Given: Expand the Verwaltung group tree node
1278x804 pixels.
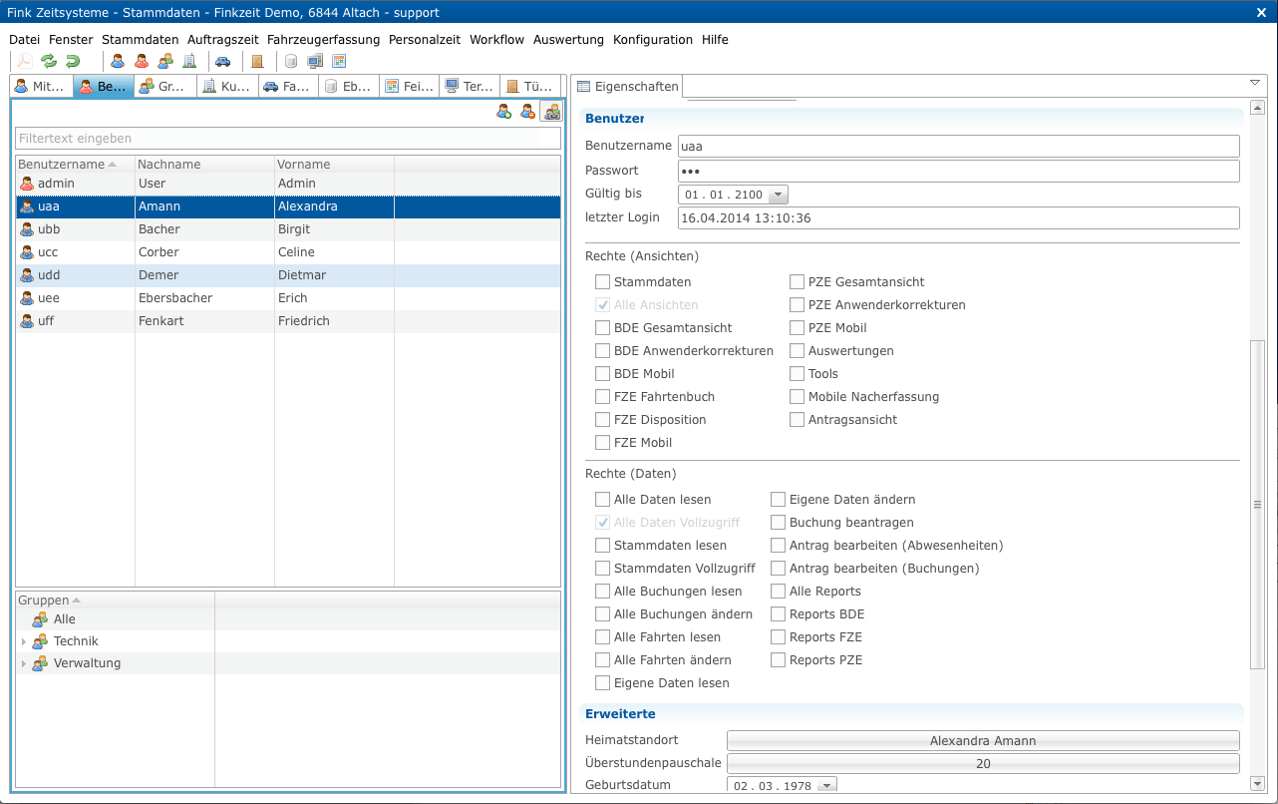Looking at the screenshot, I should pyautogui.click(x=24, y=663).
